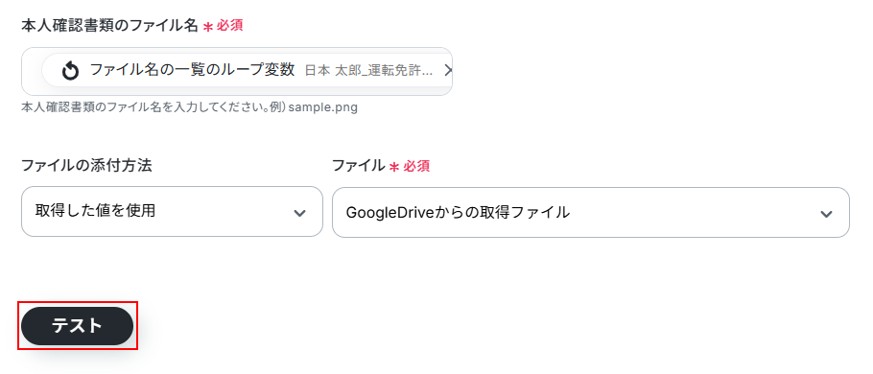The width and height of the screenshot is (873, 374).
Task: Select the 取得した値を使用 option text
Action: point(95,211)
